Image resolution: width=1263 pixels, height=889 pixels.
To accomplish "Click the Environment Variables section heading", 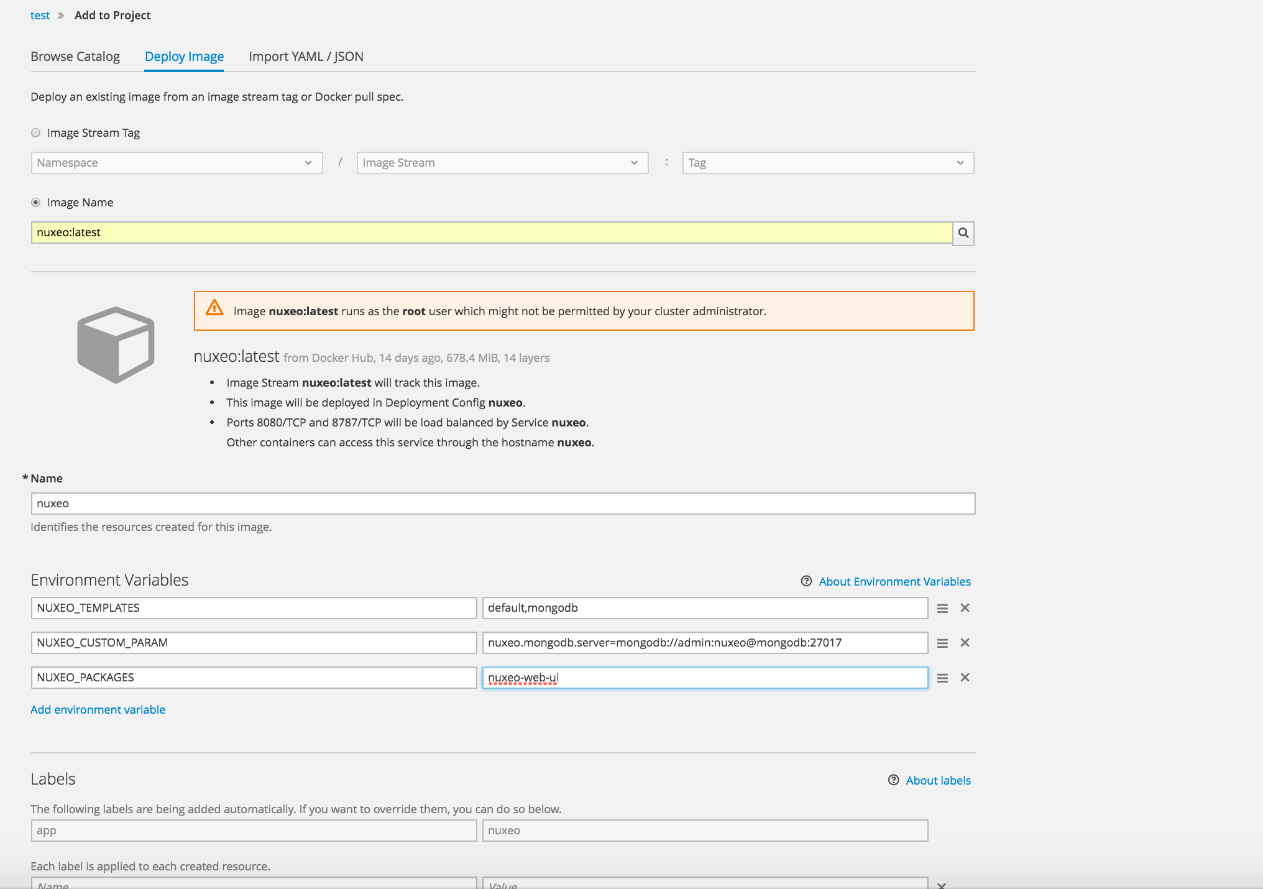I will (x=109, y=580).
